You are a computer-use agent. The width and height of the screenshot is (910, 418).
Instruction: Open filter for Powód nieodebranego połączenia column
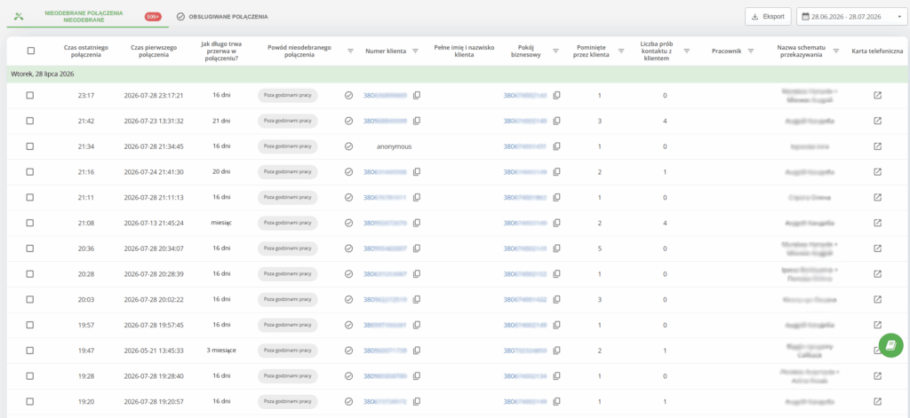[x=350, y=51]
